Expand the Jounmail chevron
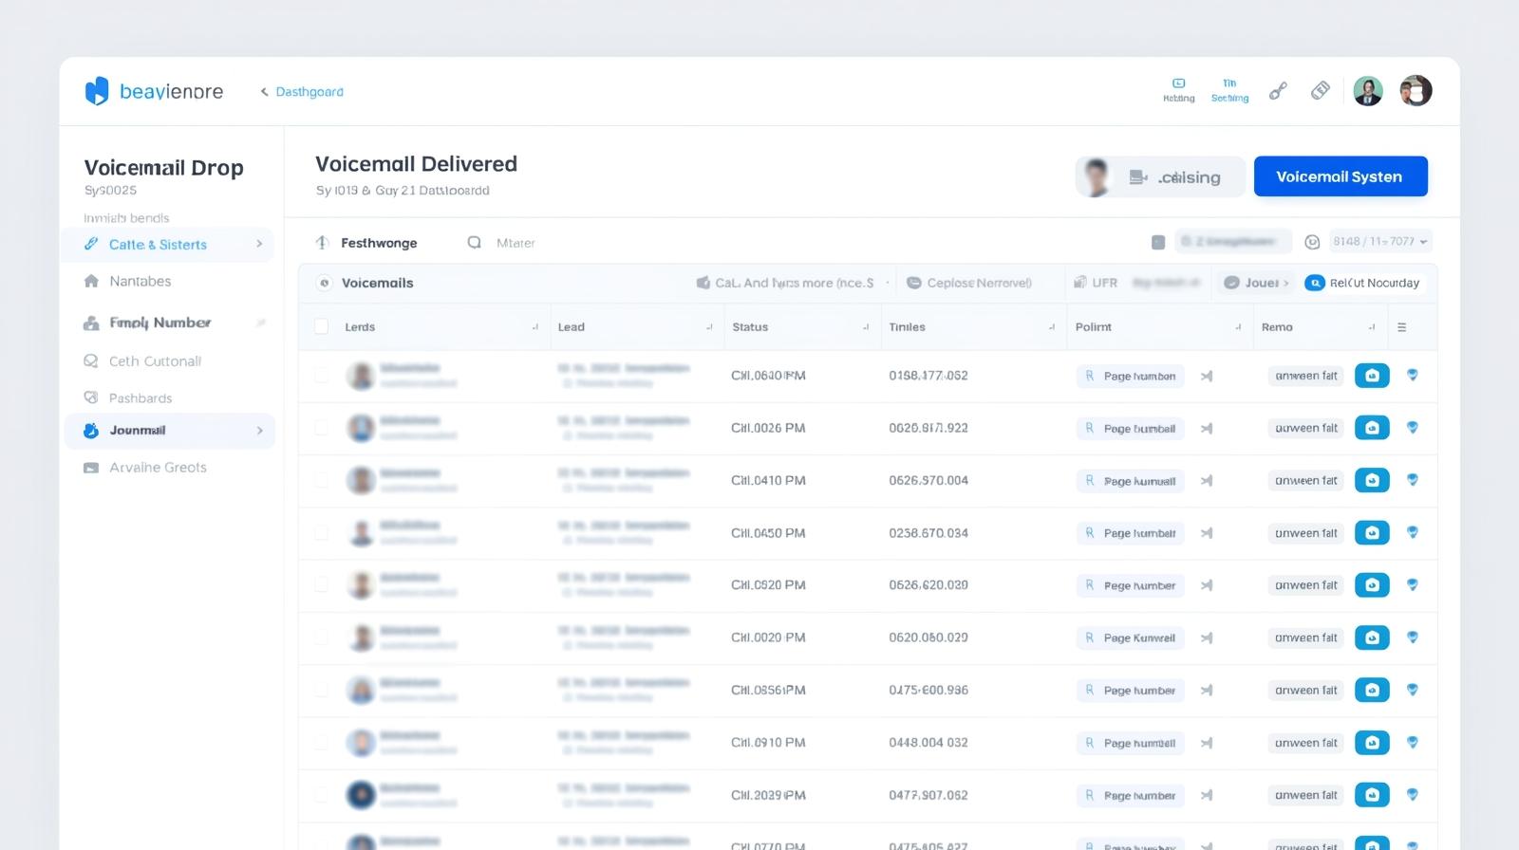Image resolution: width=1519 pixels, height=850 pixels. tap(260, 431)
